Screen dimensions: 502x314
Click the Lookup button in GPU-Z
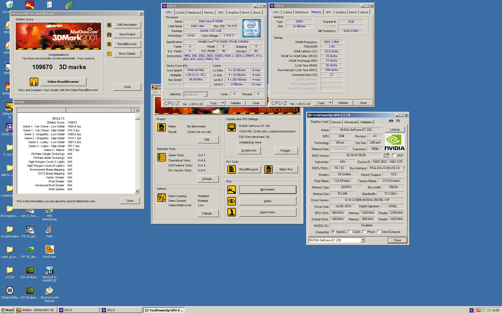(x=395, y=130)
